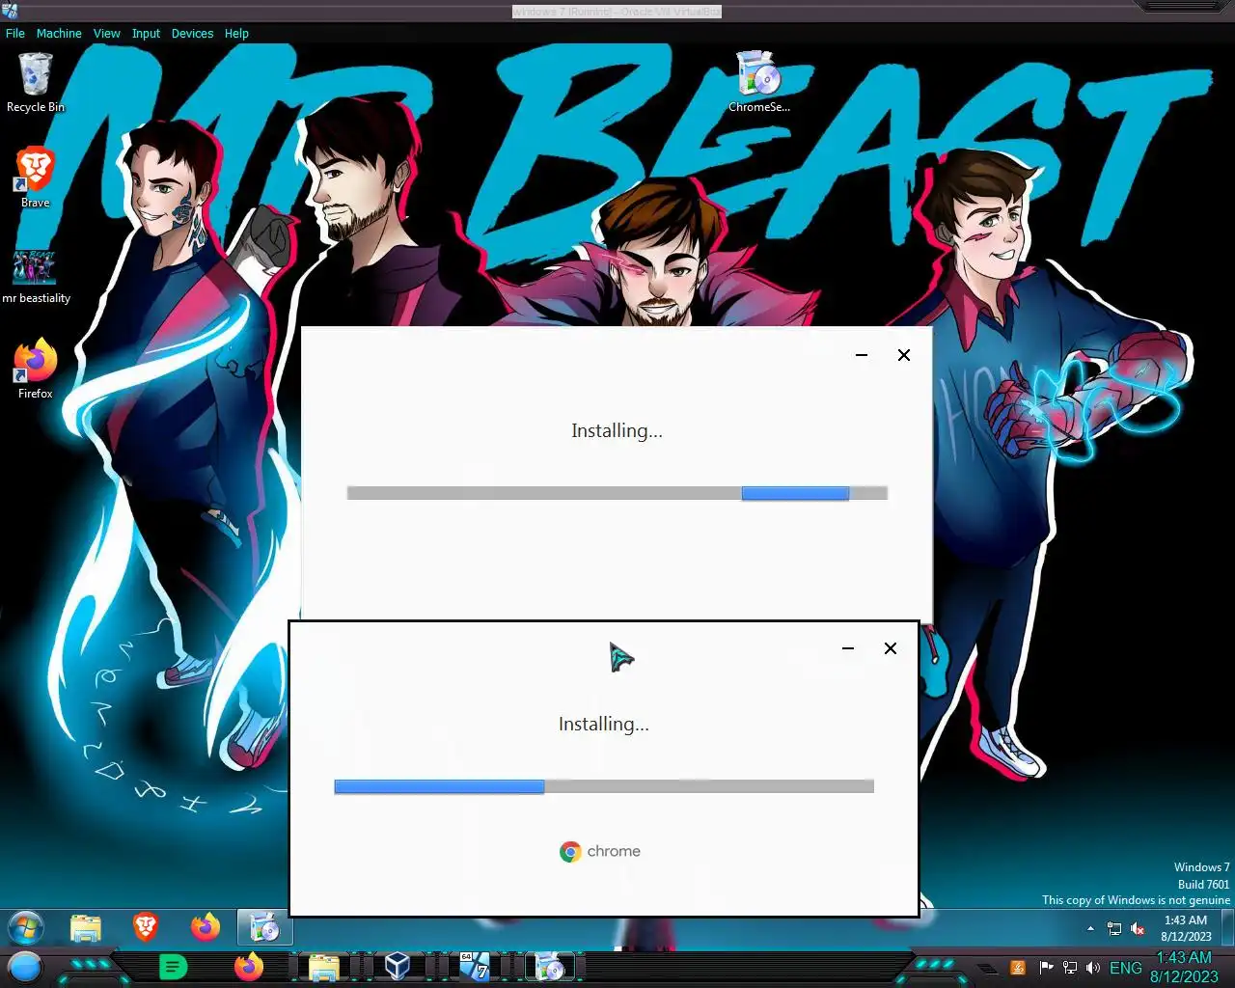Click the VirtualBox window title bar text
This screenshot has height=988, width=1235.
[x=617, y=12]
